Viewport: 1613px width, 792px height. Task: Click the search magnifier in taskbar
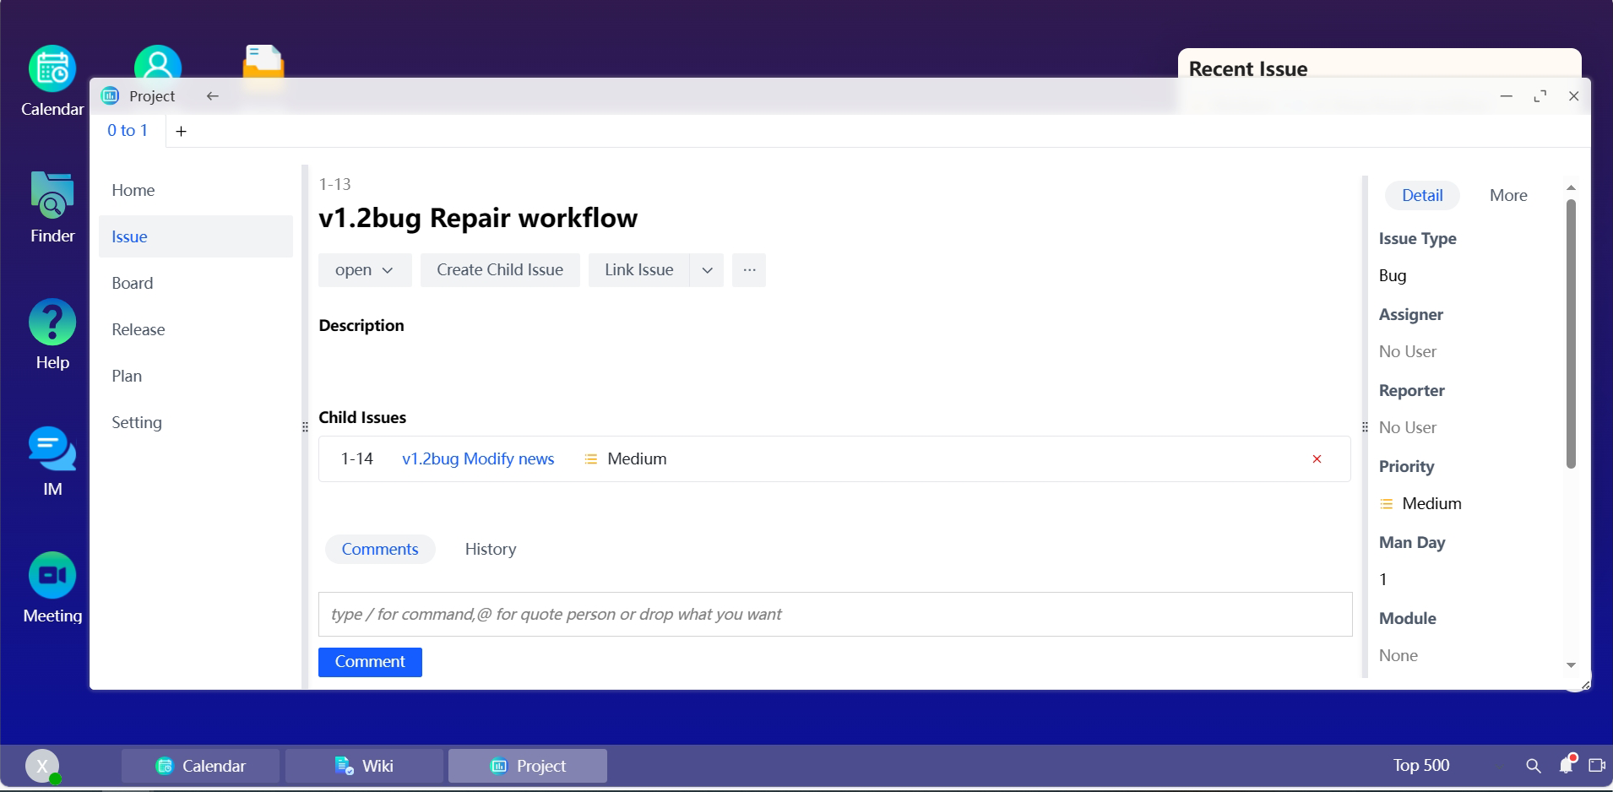(1534, 766)
